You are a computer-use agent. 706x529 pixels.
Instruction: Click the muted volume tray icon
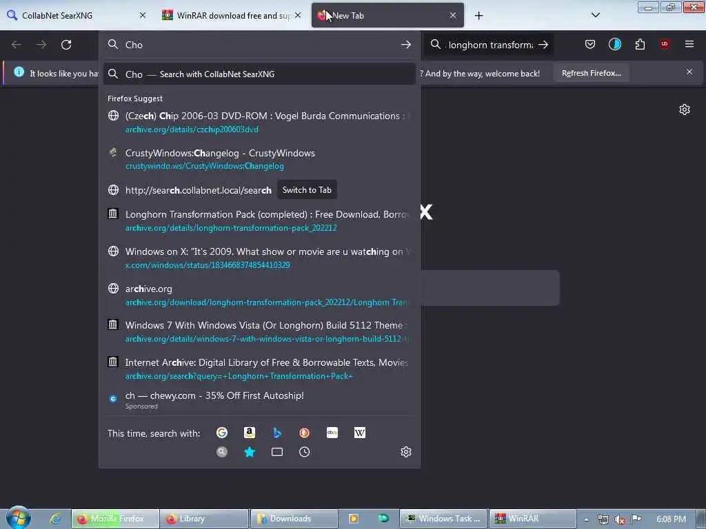[620, 519]
